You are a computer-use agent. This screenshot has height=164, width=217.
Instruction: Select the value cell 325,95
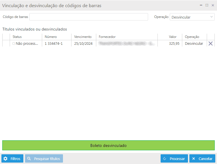pyautogui.click(x=174, y=44)
